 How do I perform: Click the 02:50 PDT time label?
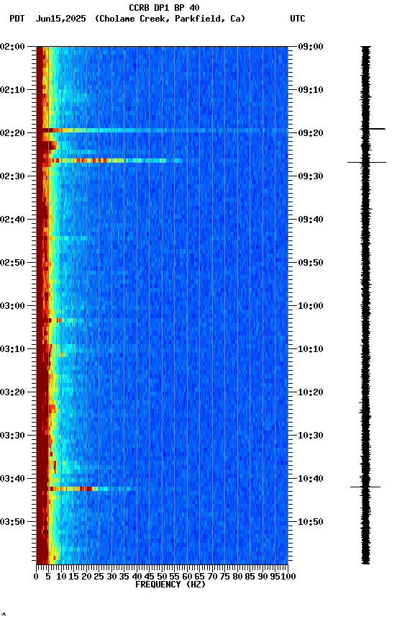pyautogui.click(x=12, y=263)
